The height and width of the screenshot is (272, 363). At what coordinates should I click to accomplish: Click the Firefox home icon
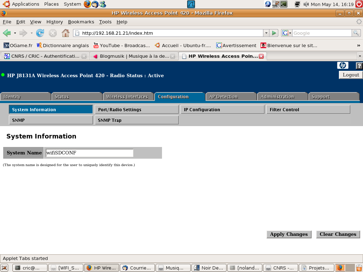coord(66,33)
